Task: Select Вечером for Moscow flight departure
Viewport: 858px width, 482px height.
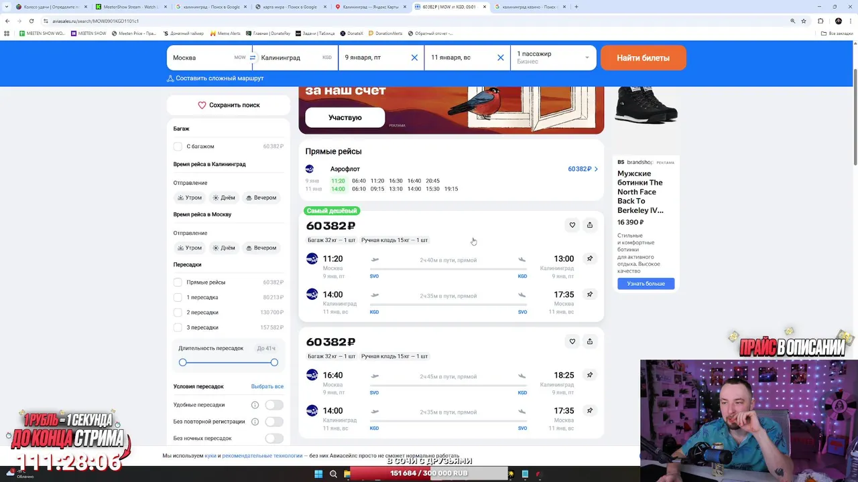Action: click(261, 248)
